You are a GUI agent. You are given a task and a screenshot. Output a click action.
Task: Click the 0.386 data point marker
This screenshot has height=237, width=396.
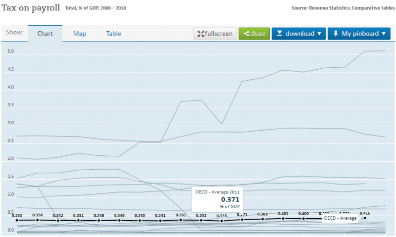(263, 219)
